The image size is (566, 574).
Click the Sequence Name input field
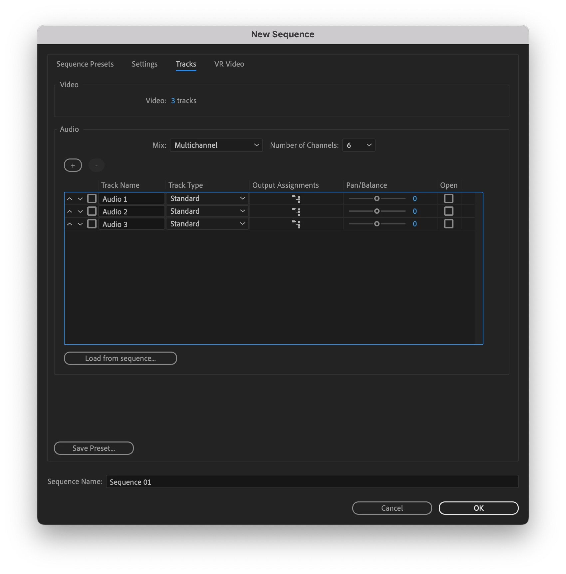point(312,482)
